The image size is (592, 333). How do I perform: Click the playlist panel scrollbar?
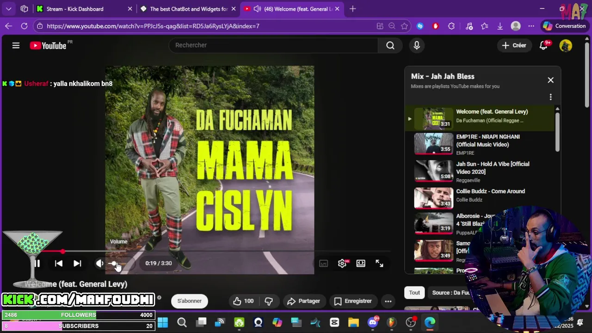(x=557, y=132)
